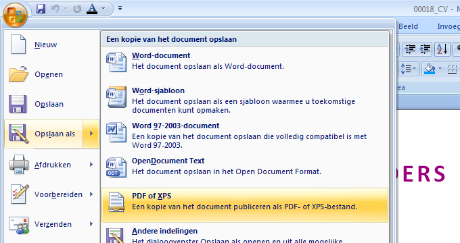Image resolution: width=460 pixels, height=243 pixels.
Task: Save as Word 97-2003-document option
Action: pyautogui.click(x=245, y=135)
